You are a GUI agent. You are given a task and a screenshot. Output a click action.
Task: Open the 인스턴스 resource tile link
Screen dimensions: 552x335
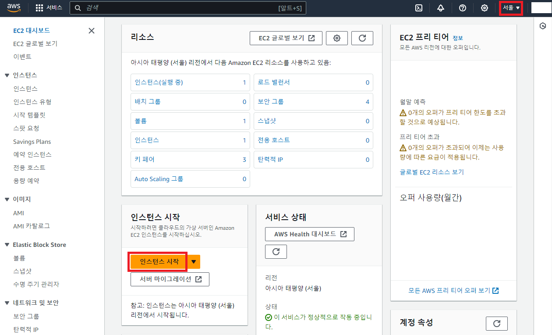pyautogui.click(x=147, y=140)
